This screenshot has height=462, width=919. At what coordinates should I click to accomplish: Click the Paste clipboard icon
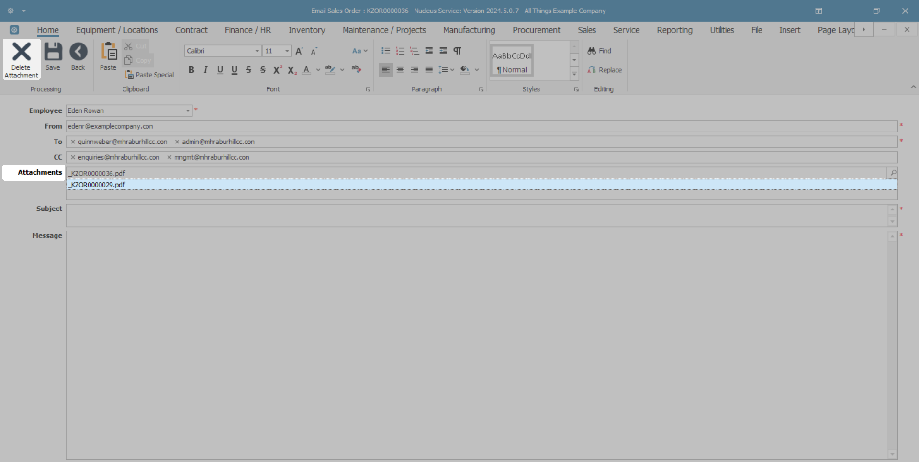(x=108, y=57)
